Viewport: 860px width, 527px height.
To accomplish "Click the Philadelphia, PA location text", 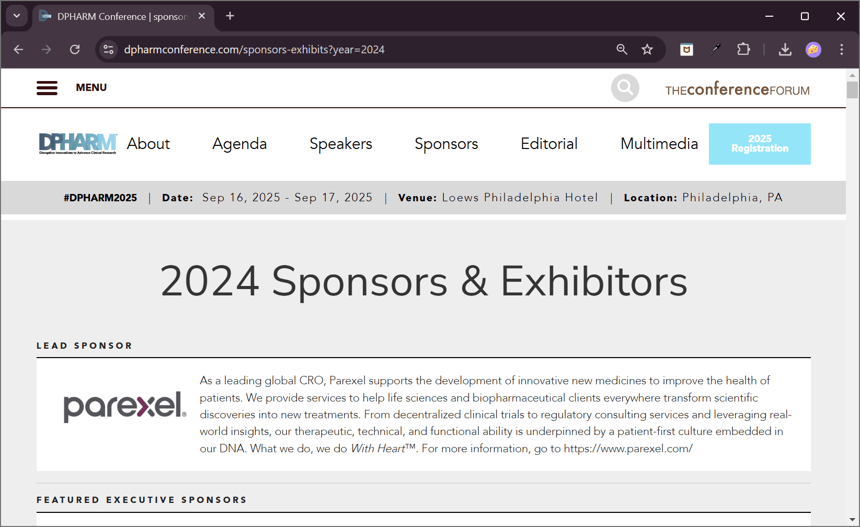I will (732, 198).
